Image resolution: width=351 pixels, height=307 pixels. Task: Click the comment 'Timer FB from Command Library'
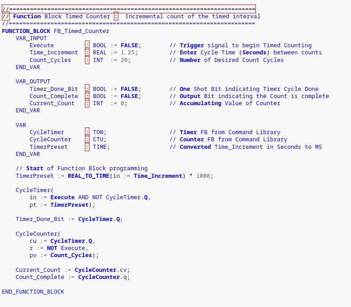[x=225, y=132]
